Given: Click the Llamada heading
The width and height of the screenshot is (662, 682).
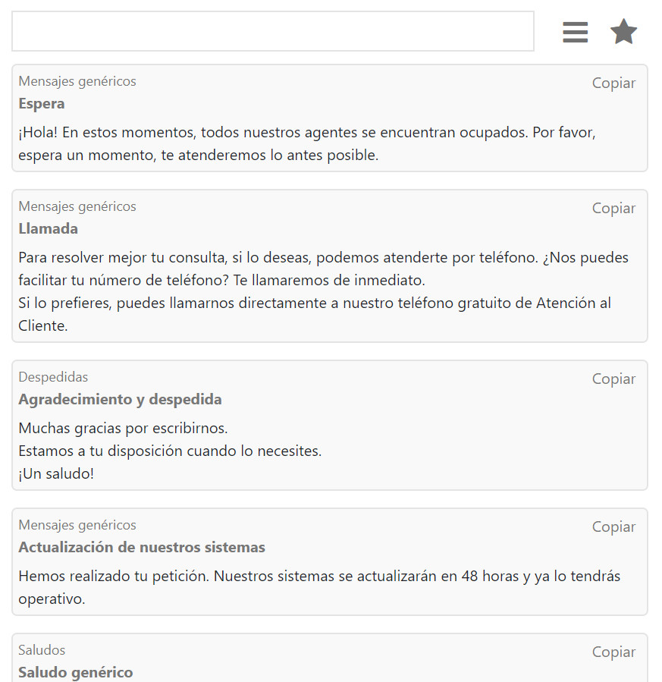Looking at the screenshot, I should 48,229.
